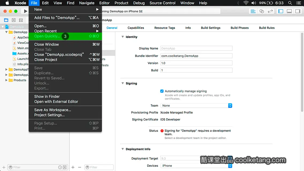The width and height of the screenshot is (304, 171).
Task: Switch to the Resource Tags tab
Action: click(165, 28)
